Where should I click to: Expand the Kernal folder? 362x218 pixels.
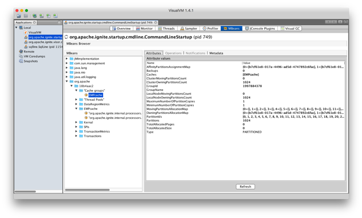(76, 122)
